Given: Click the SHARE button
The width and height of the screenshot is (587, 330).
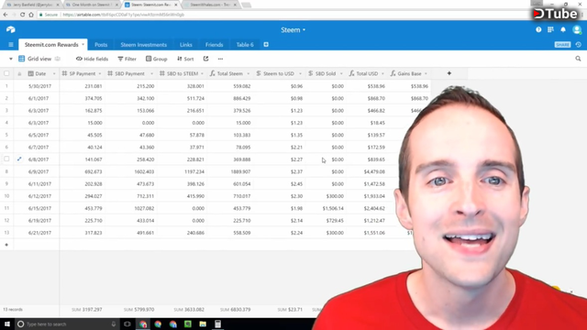Looking at the screenshot, I should click(562, 45).
